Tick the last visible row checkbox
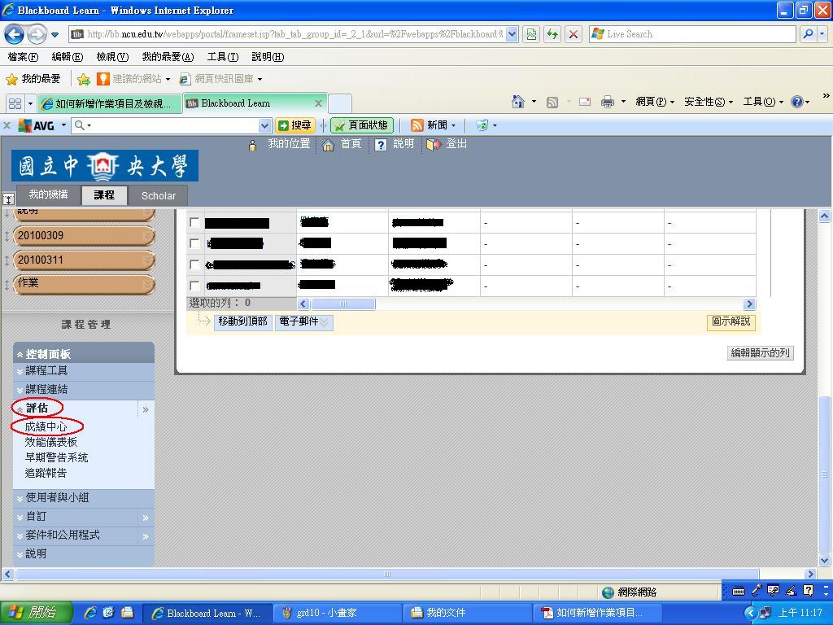 tap(194, 286)
